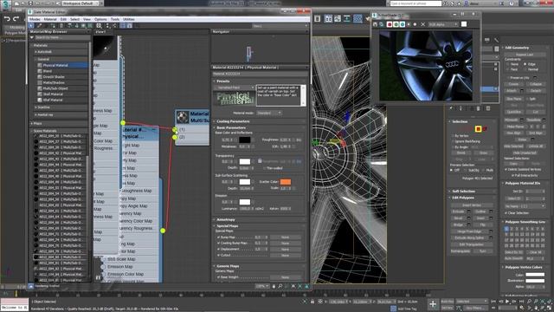Click the white mono swatch in render window toolbar
Screen dimensions: 554x312
pos(464,24)
